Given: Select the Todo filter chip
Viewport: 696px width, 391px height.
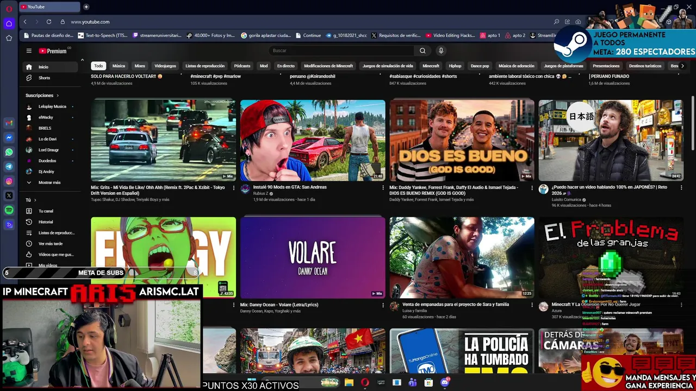Looking at the screenshot, I should [x=98, y=66].
